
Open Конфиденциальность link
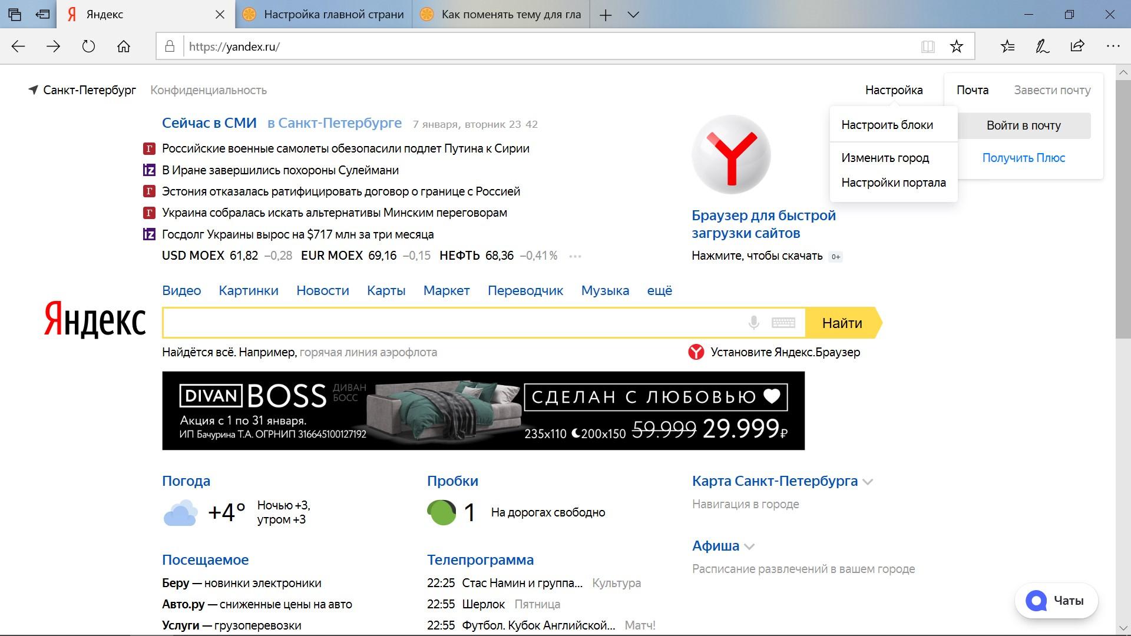click(x=209, y=90)
